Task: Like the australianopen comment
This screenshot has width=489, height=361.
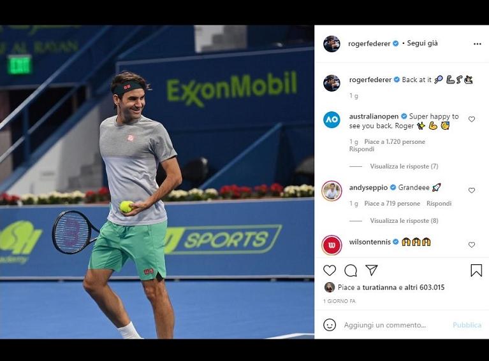Action: (x=472, y=119)
